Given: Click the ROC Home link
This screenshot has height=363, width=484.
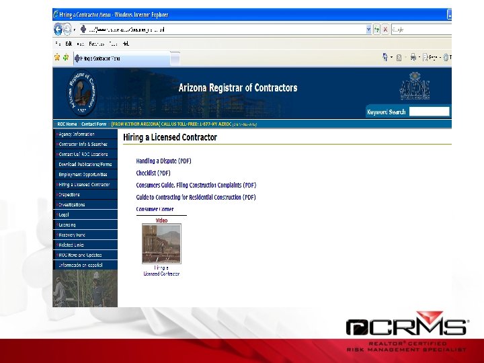Looking at the screenshot, I should 67,124.
